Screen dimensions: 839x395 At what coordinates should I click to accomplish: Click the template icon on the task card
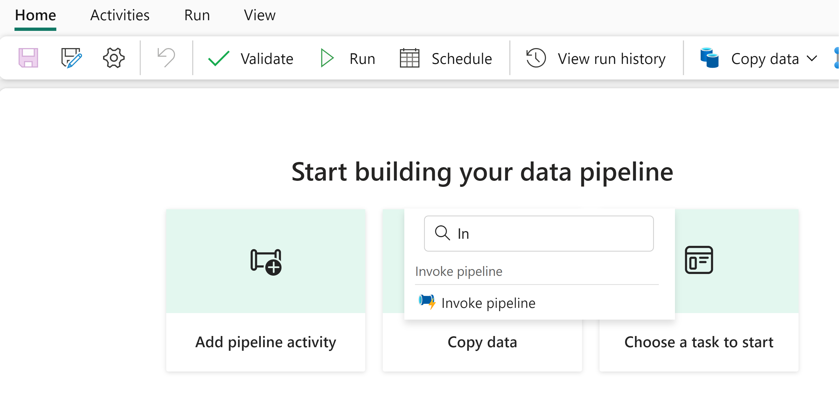(699, 260)
